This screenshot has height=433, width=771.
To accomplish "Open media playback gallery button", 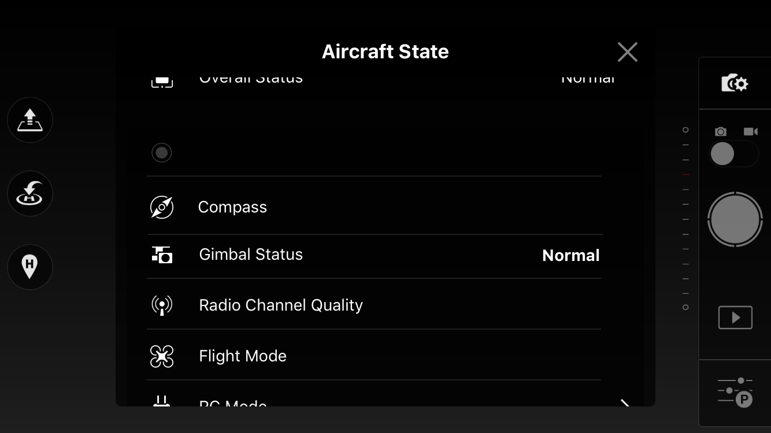I will point(735,318).
